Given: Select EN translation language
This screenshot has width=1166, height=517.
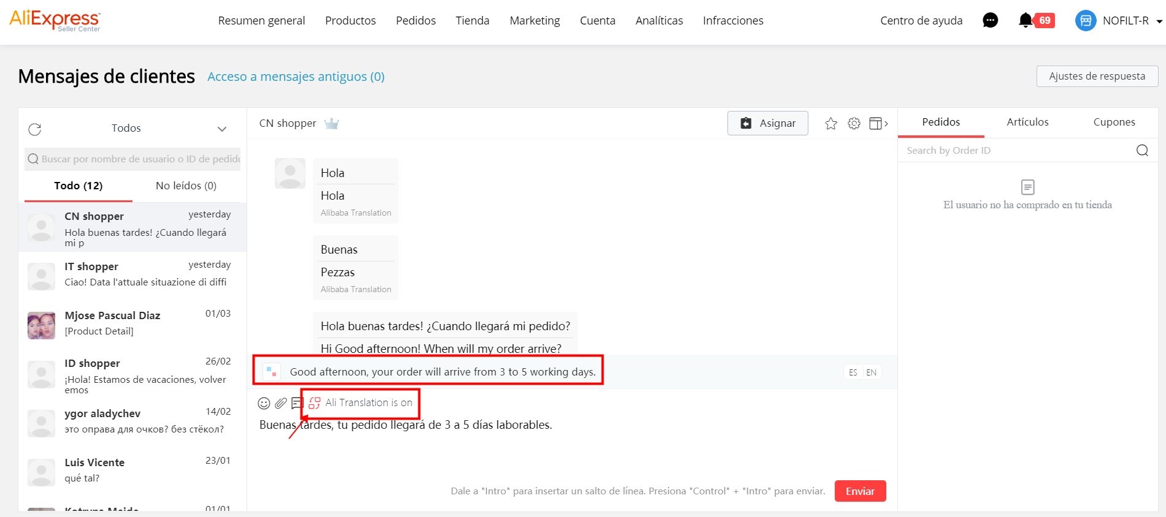Looking at the screenshot, I should point(872,372).
